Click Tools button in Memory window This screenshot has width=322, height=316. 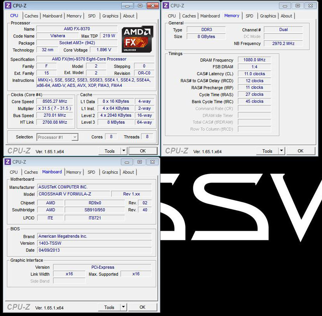coord(267,151)
